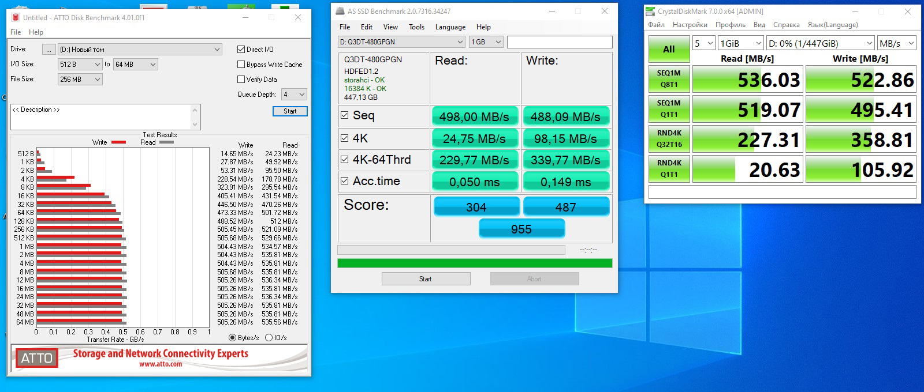This screenshot has width=924, height=392.
Task: Click the AS SSD Benchmark title bar icon
Action: [340, 11]
